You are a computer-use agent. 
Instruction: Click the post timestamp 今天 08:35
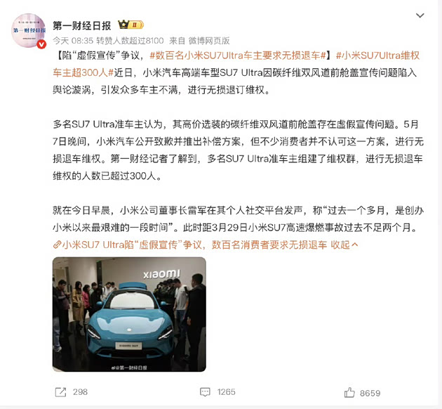tap(73, 41)
